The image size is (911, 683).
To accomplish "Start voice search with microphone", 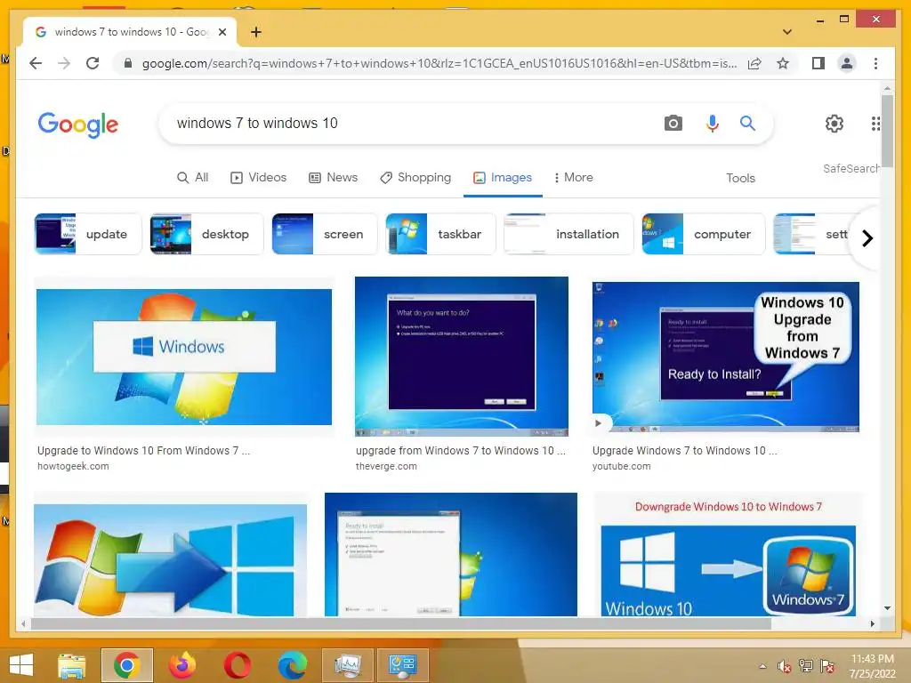I will pos(713,123).
